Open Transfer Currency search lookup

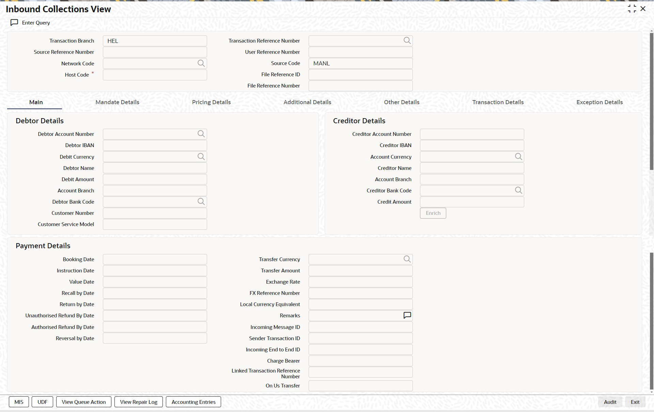tap(407, 259)
